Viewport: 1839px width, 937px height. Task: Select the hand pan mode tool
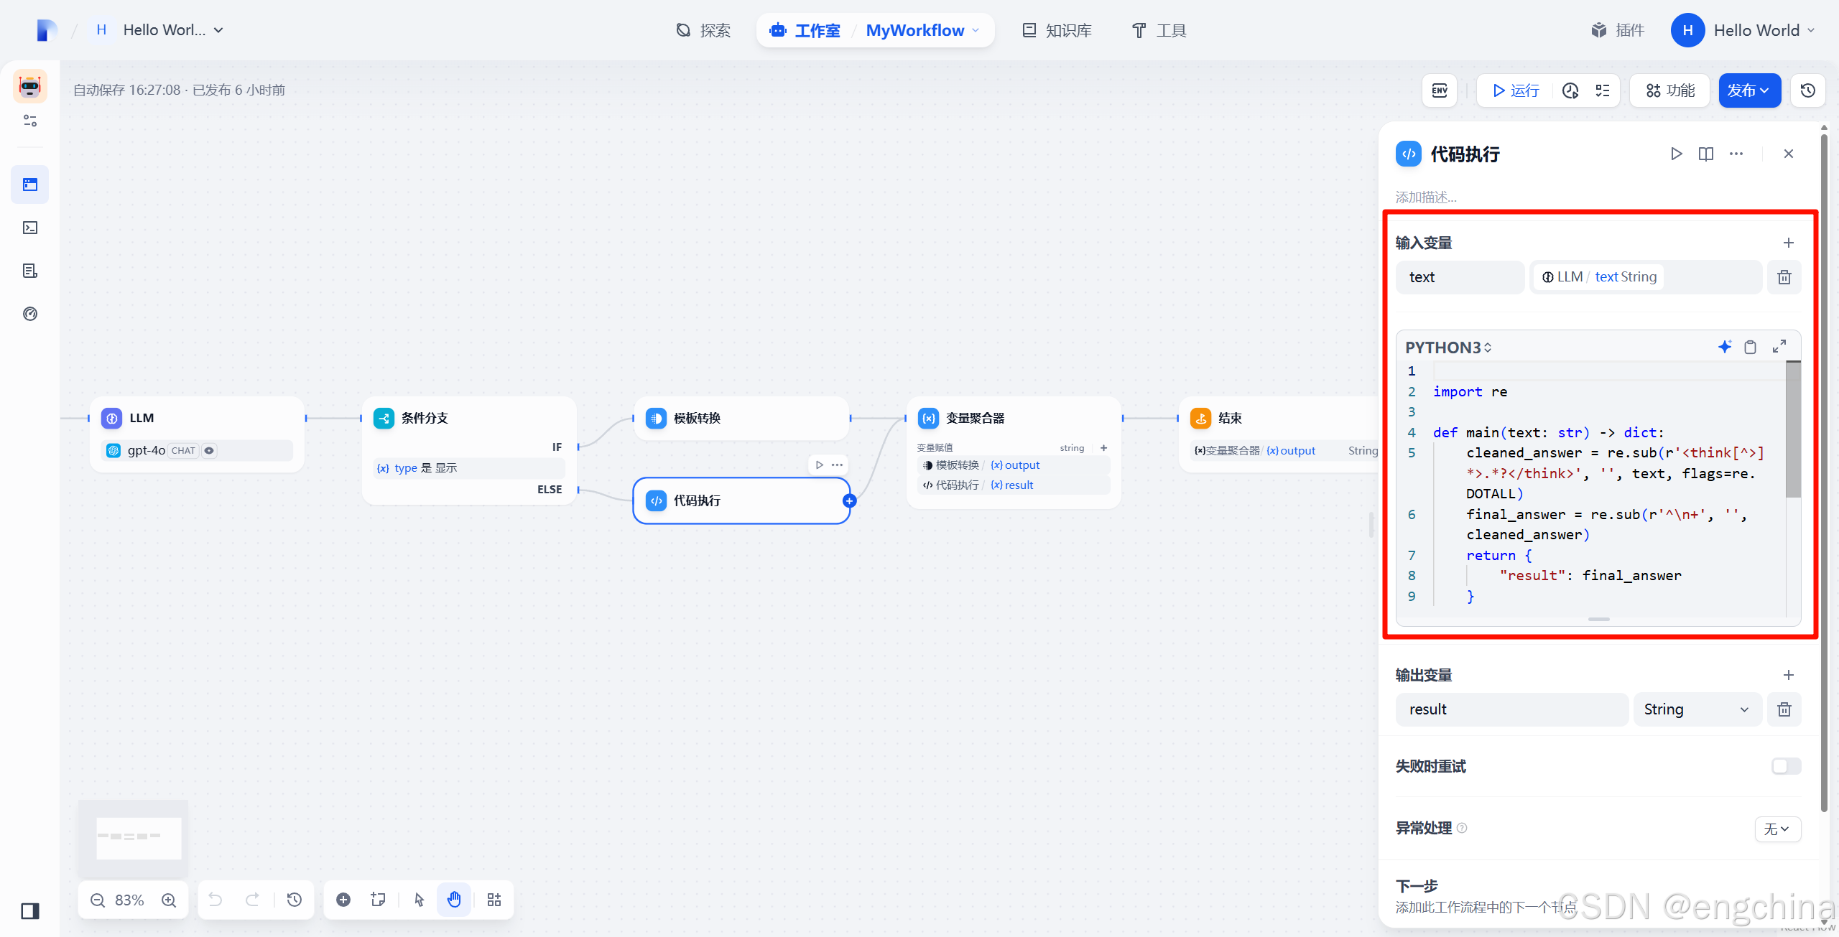[454, 900]
